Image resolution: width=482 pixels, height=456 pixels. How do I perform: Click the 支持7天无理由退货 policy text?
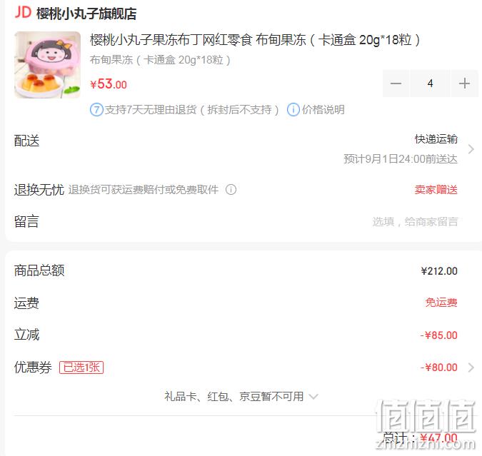coord(192,110)
